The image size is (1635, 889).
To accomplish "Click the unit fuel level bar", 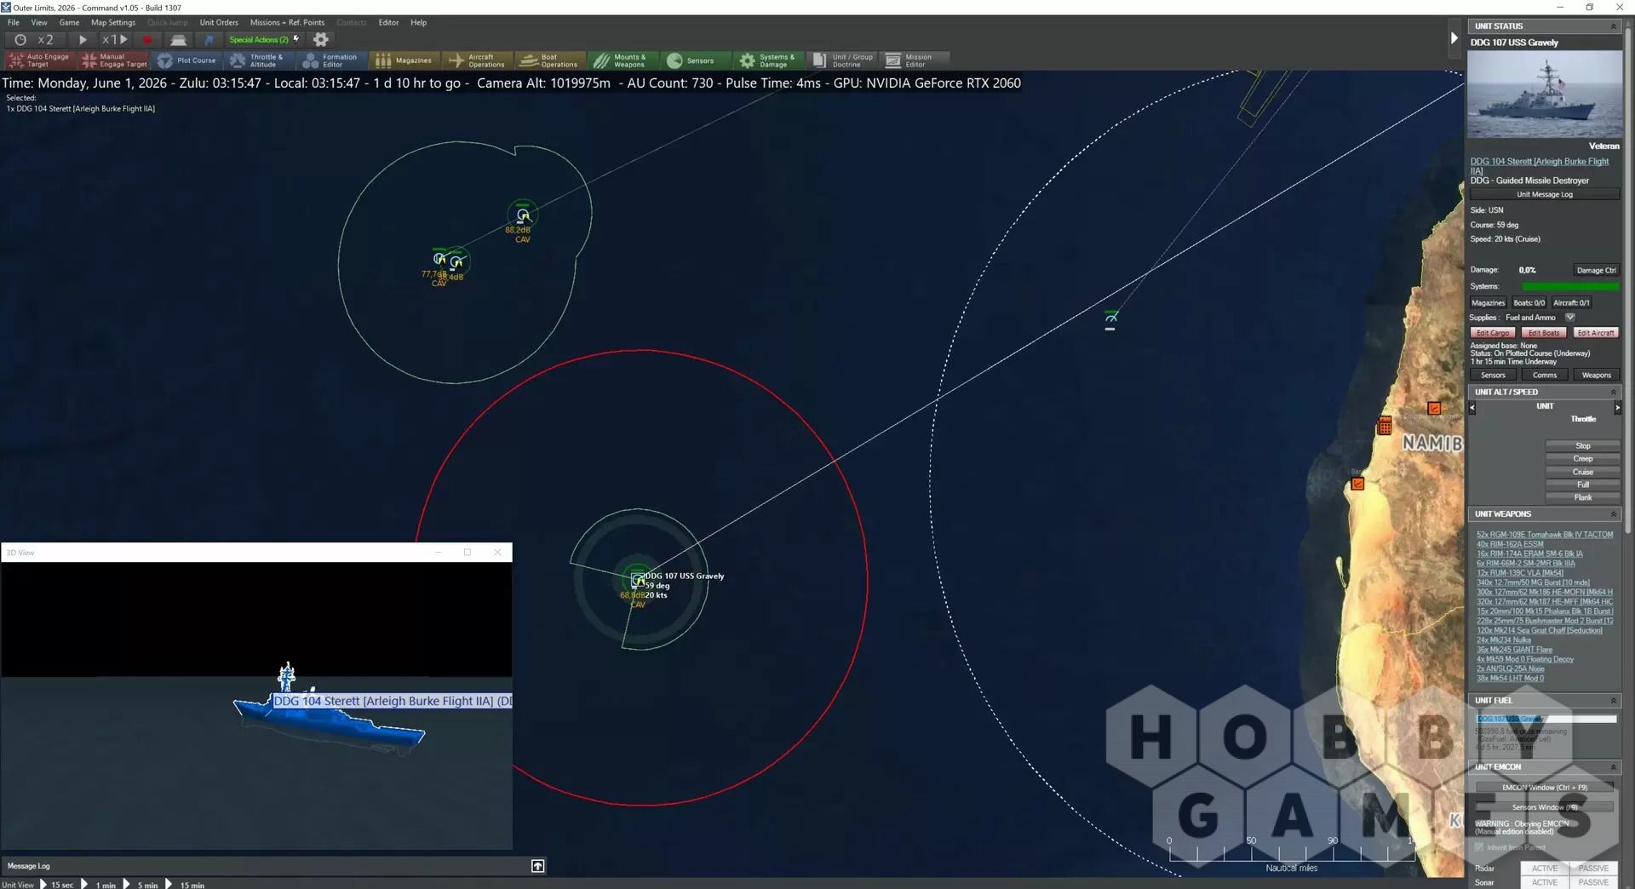I will pyautogui.click(x=1546, y=719).
